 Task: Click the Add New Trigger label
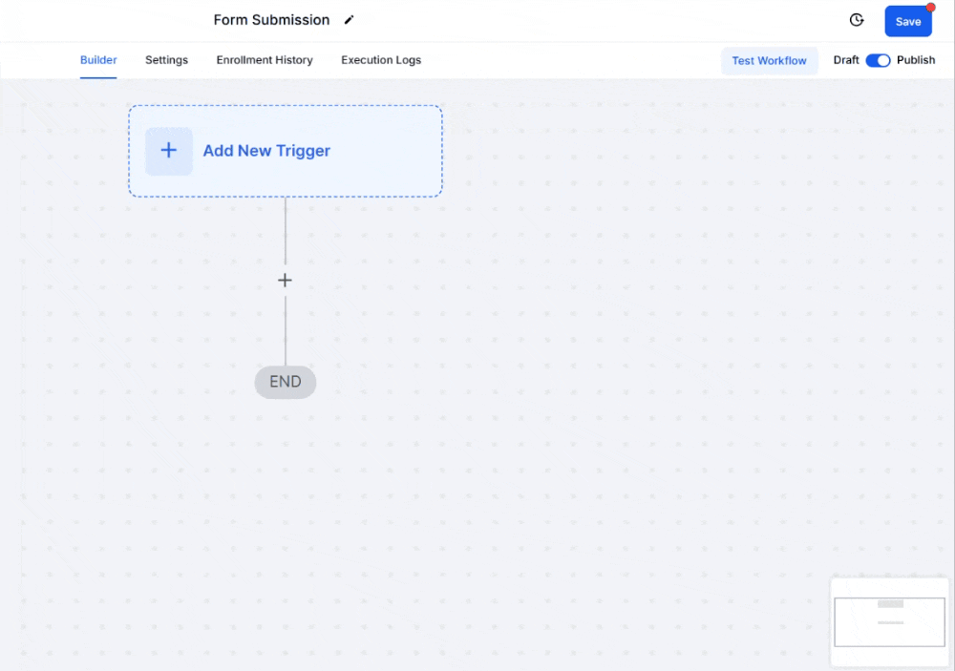[x=266, y=151]
